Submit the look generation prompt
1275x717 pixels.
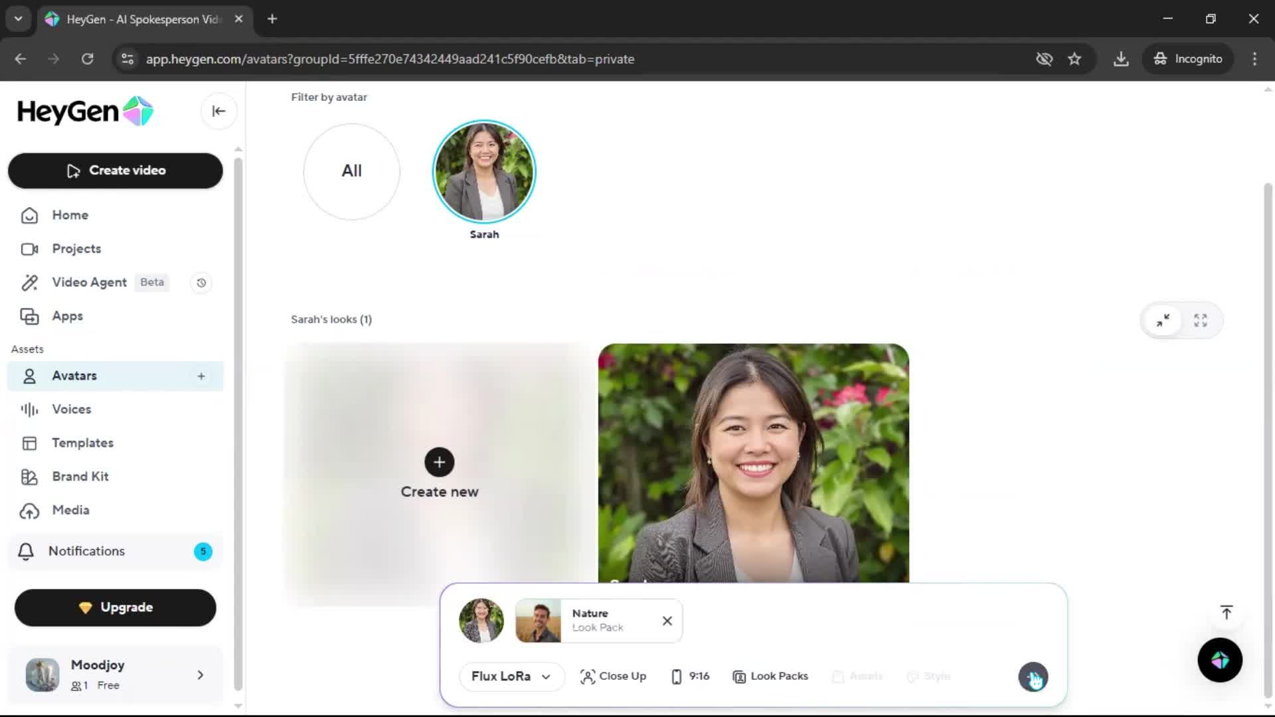(x=1033, y=677)
